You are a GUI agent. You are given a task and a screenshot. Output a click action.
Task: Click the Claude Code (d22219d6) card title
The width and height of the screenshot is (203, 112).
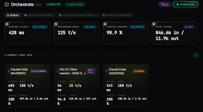pos(117,71)
